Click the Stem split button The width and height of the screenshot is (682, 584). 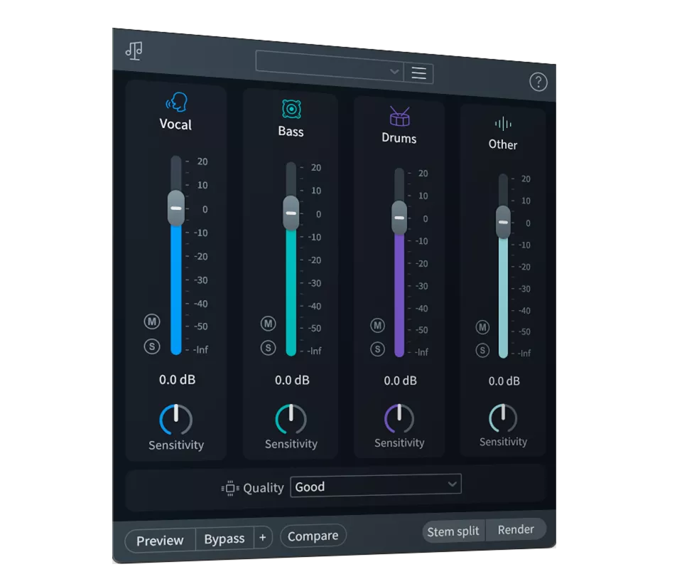pyautogui.click(x=453, y=531)
